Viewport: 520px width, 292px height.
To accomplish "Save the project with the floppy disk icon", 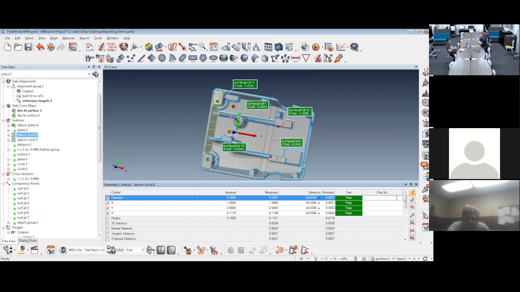I will coord(28,47).
